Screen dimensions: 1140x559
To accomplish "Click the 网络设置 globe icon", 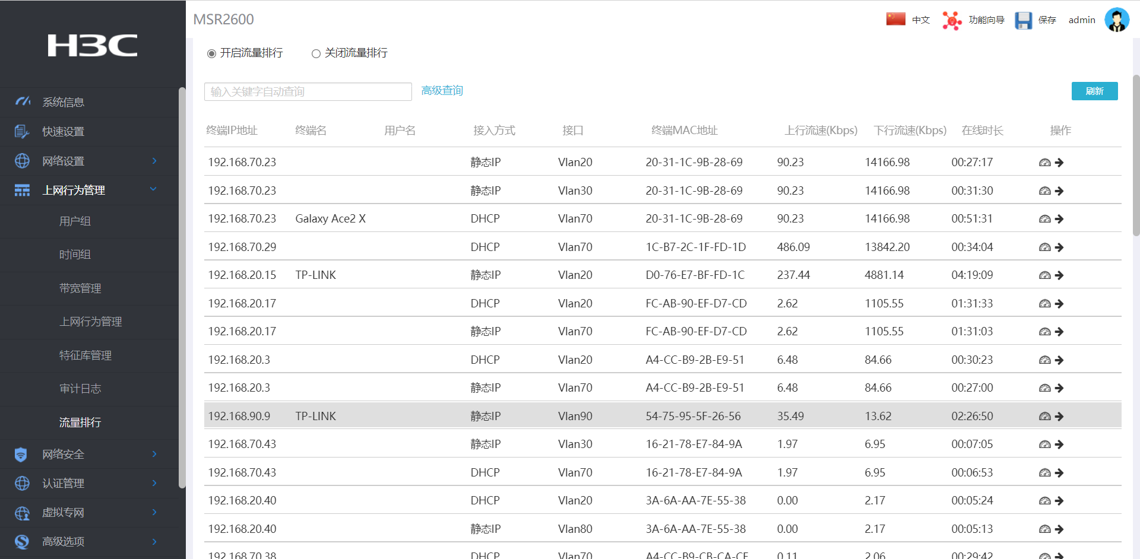I will [22, 161].
